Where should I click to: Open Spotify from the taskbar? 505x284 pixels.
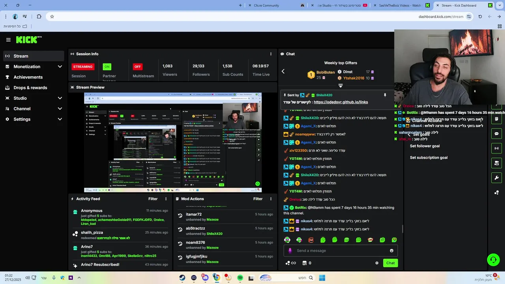point(240,278)
